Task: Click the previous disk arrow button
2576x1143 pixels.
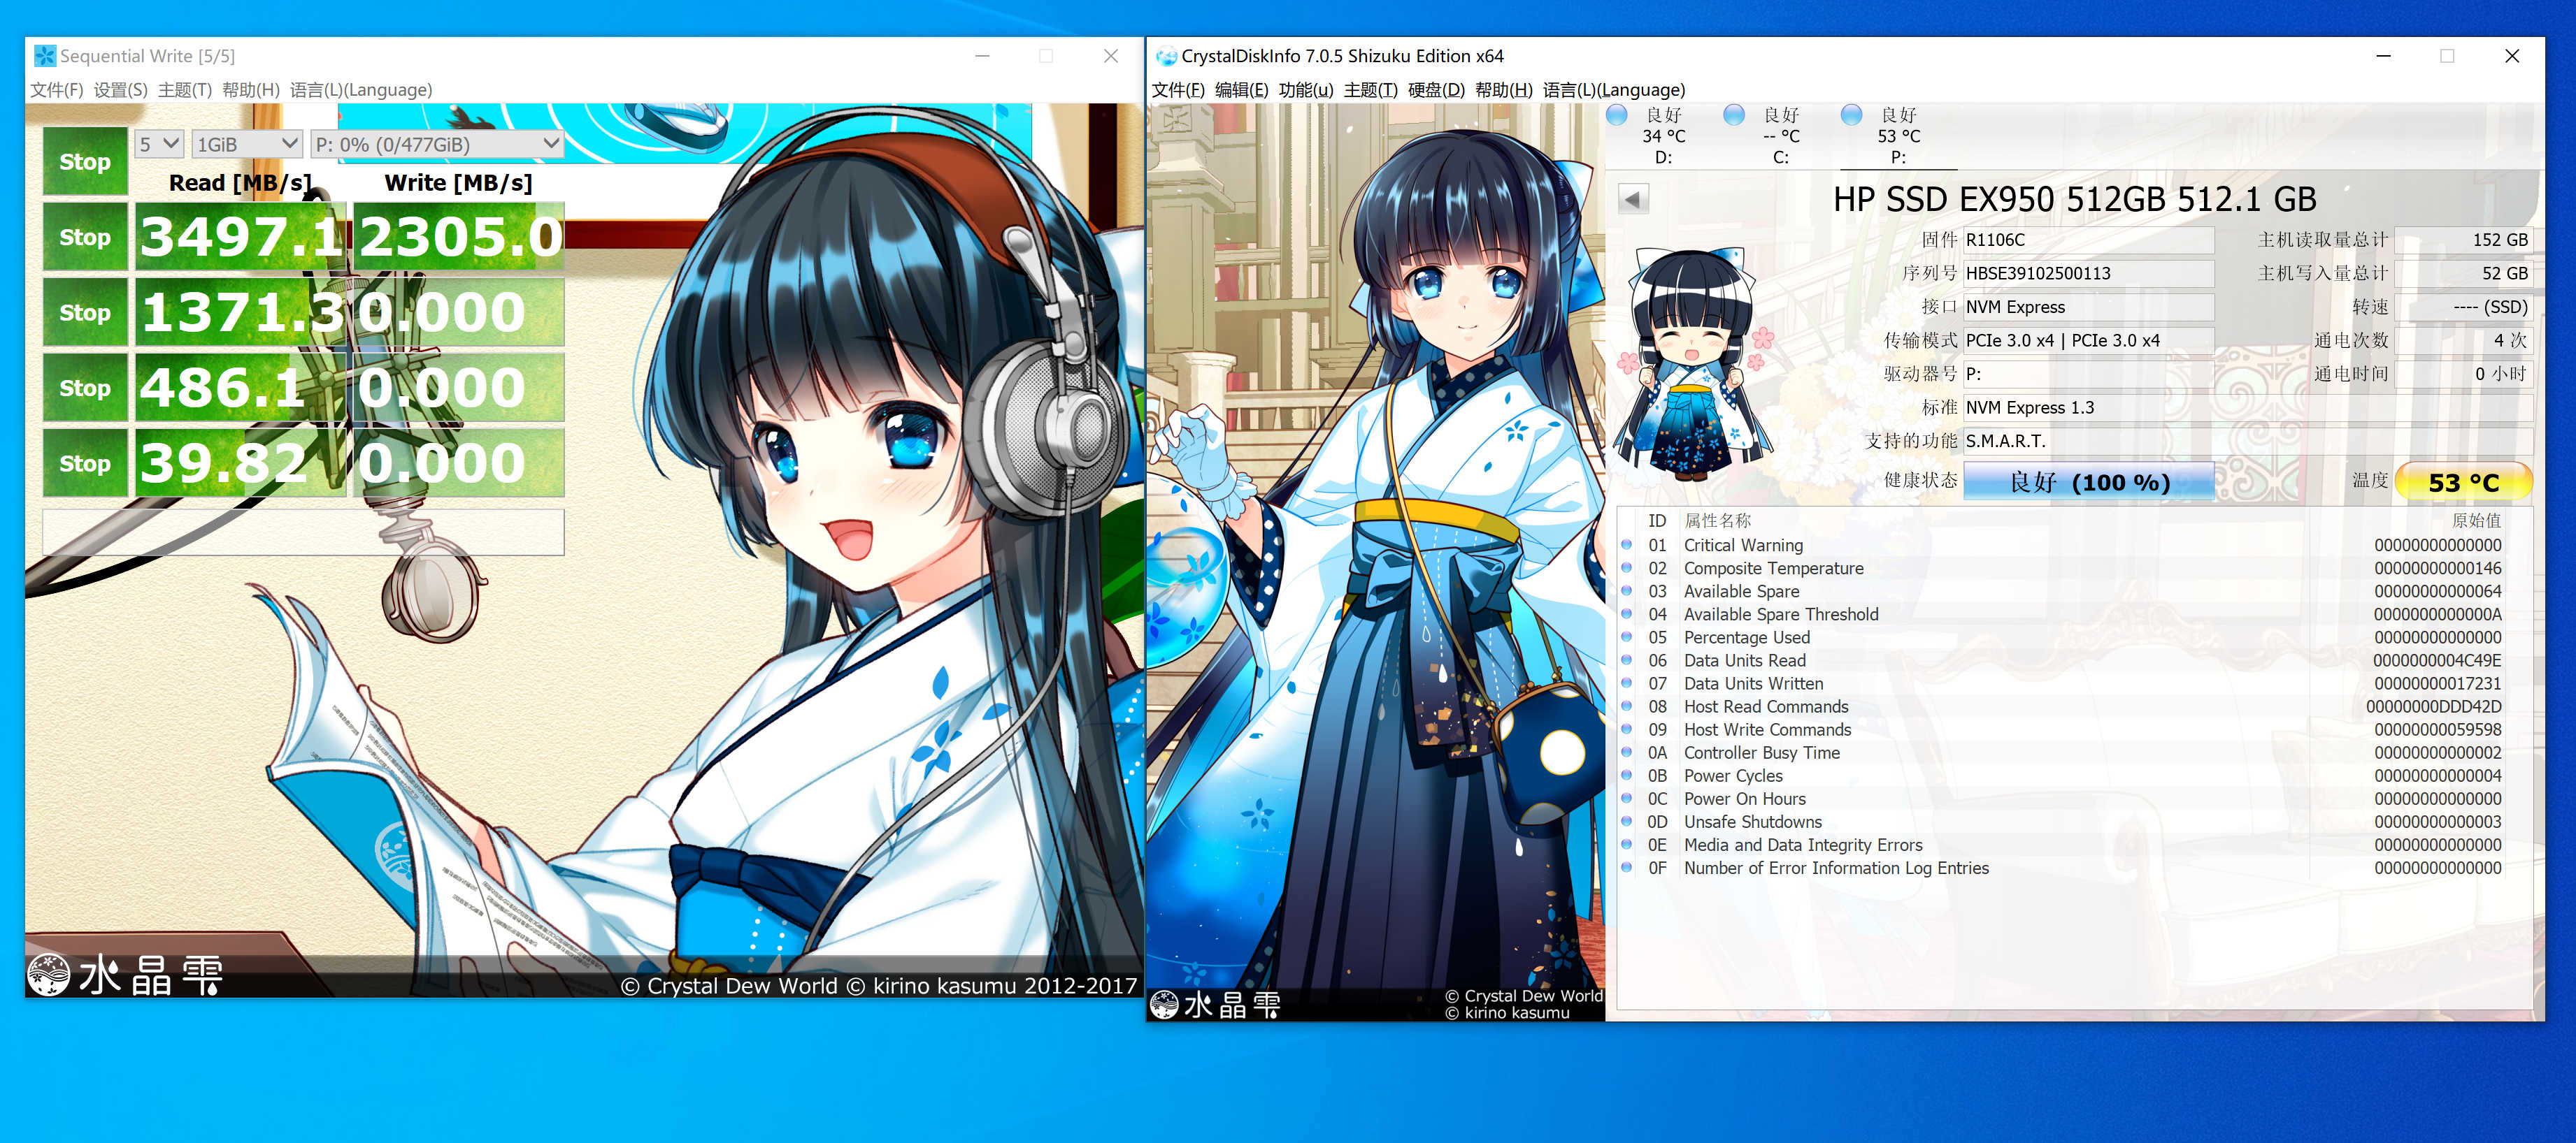Action: (x=1632, y=199)
